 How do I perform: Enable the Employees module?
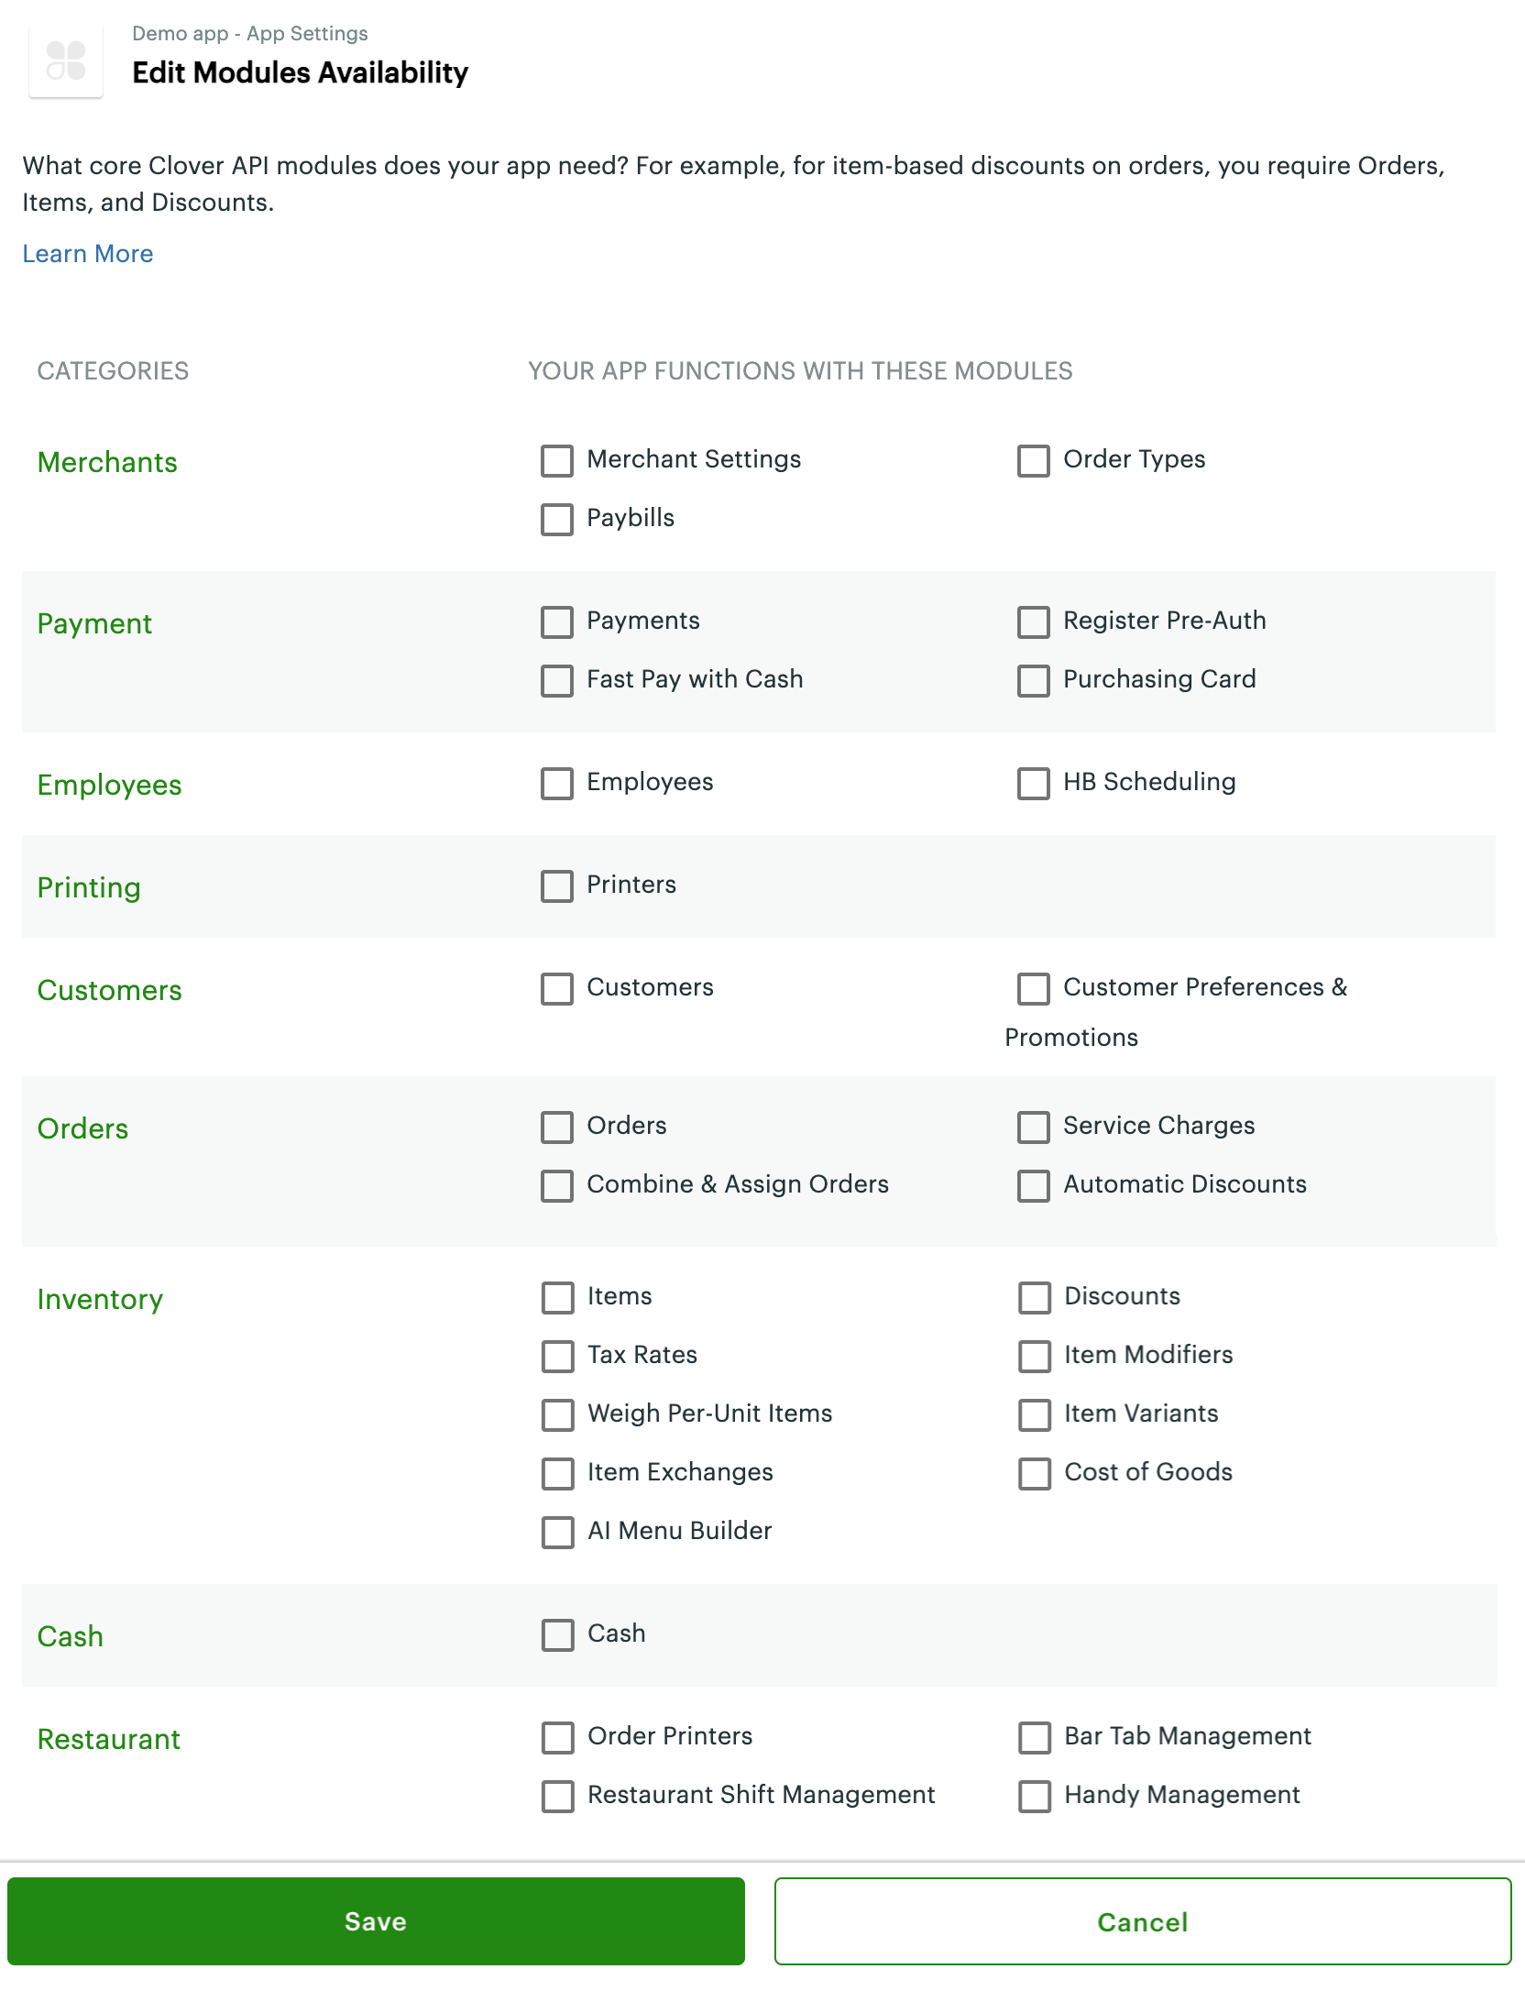click(557, 784)
